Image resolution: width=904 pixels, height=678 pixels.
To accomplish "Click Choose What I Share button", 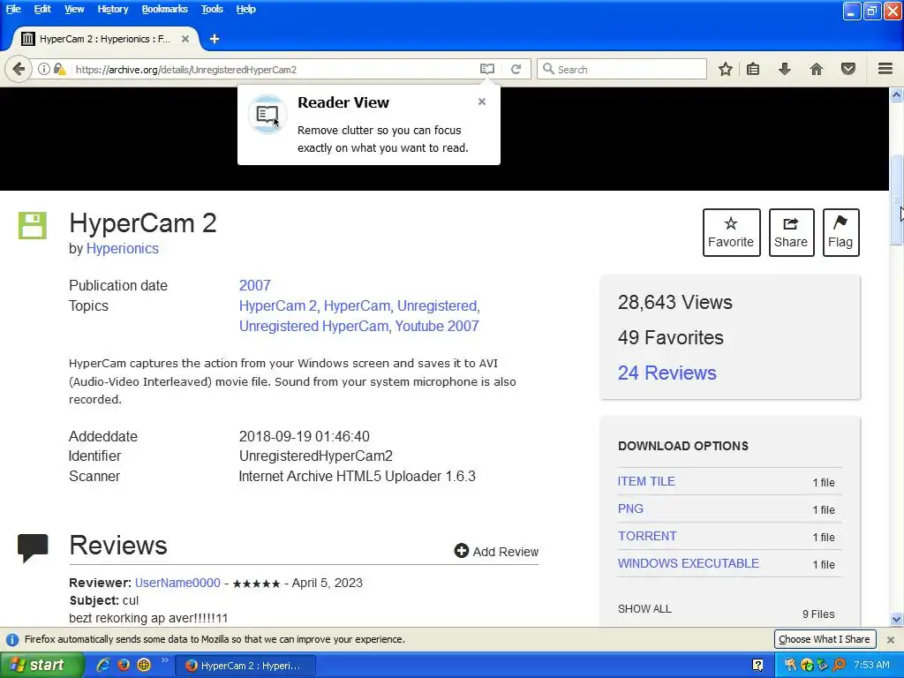I will click(825, 639).
